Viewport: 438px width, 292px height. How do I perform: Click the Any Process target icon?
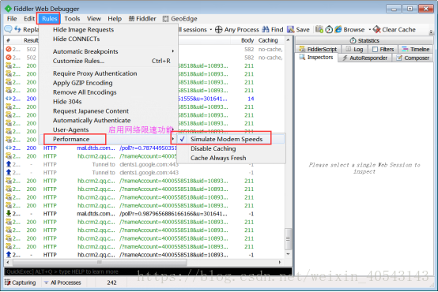pos(218,29)
